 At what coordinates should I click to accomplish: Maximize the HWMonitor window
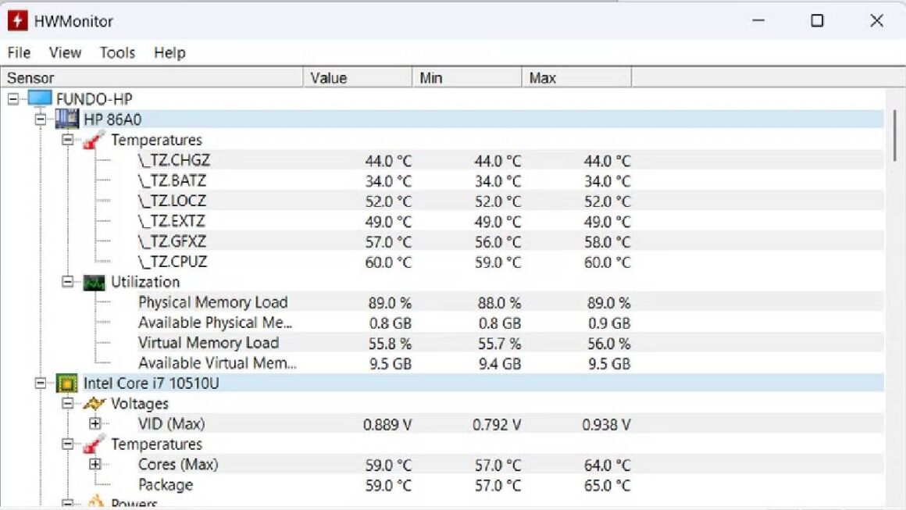tap(817, 21)
